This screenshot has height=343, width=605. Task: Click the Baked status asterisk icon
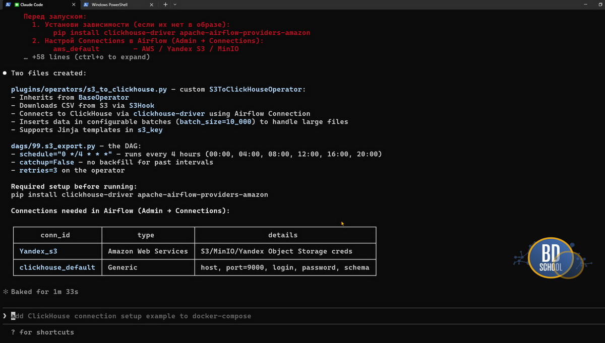[6, 292]
